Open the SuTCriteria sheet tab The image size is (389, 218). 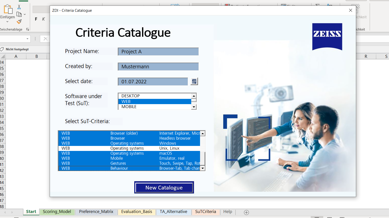point(205,211)
